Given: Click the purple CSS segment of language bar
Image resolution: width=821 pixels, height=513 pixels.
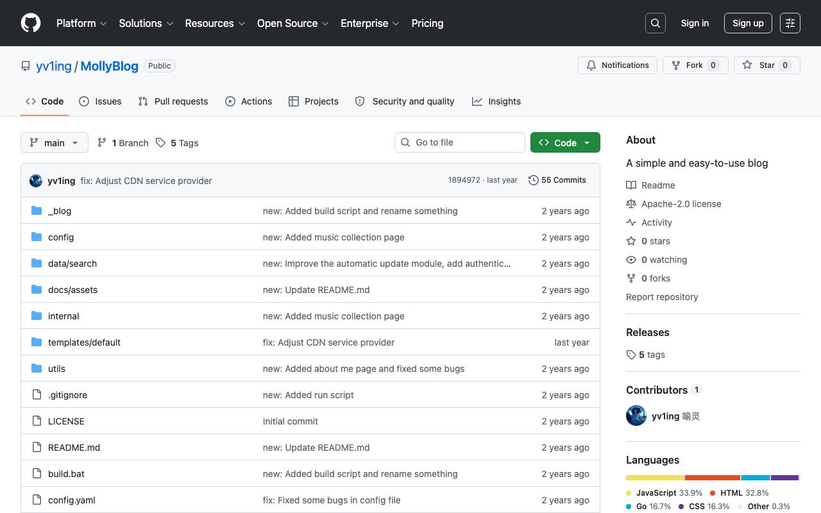Looking at the screenshot, I should pyautogui.click(x=784, y=478).
